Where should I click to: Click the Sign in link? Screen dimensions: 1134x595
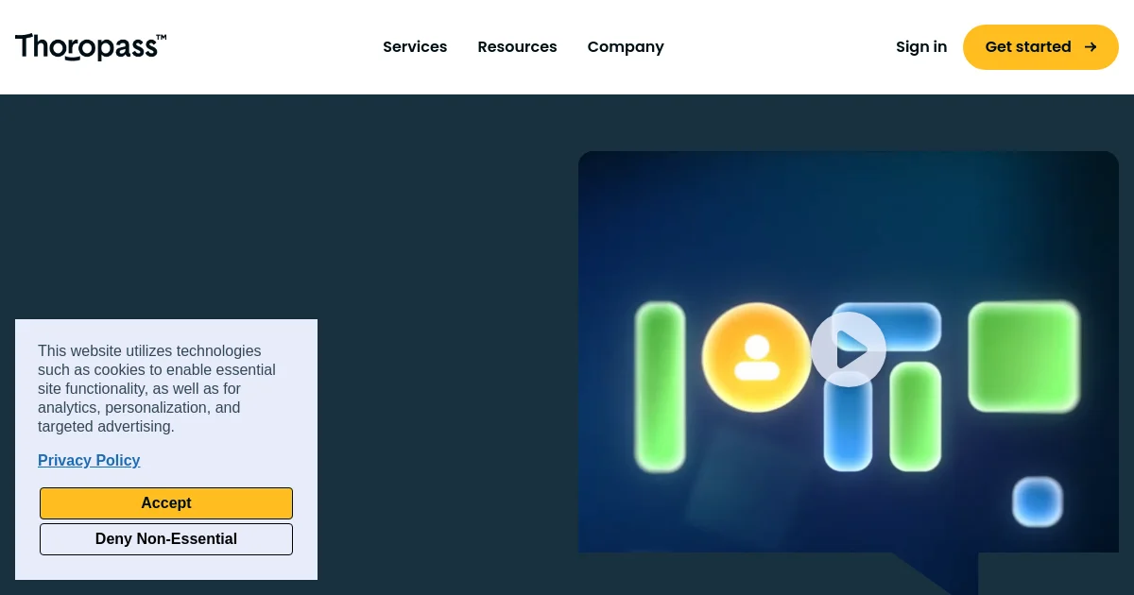click(921, 47)
